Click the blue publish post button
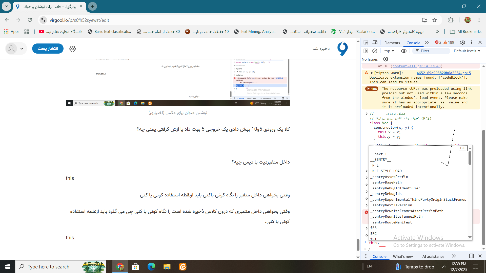The image size is (486, 273). coord(48,49)
